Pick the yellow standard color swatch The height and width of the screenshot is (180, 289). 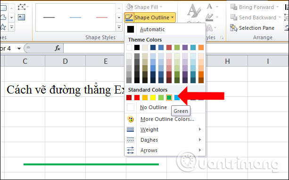click(153, 97)
